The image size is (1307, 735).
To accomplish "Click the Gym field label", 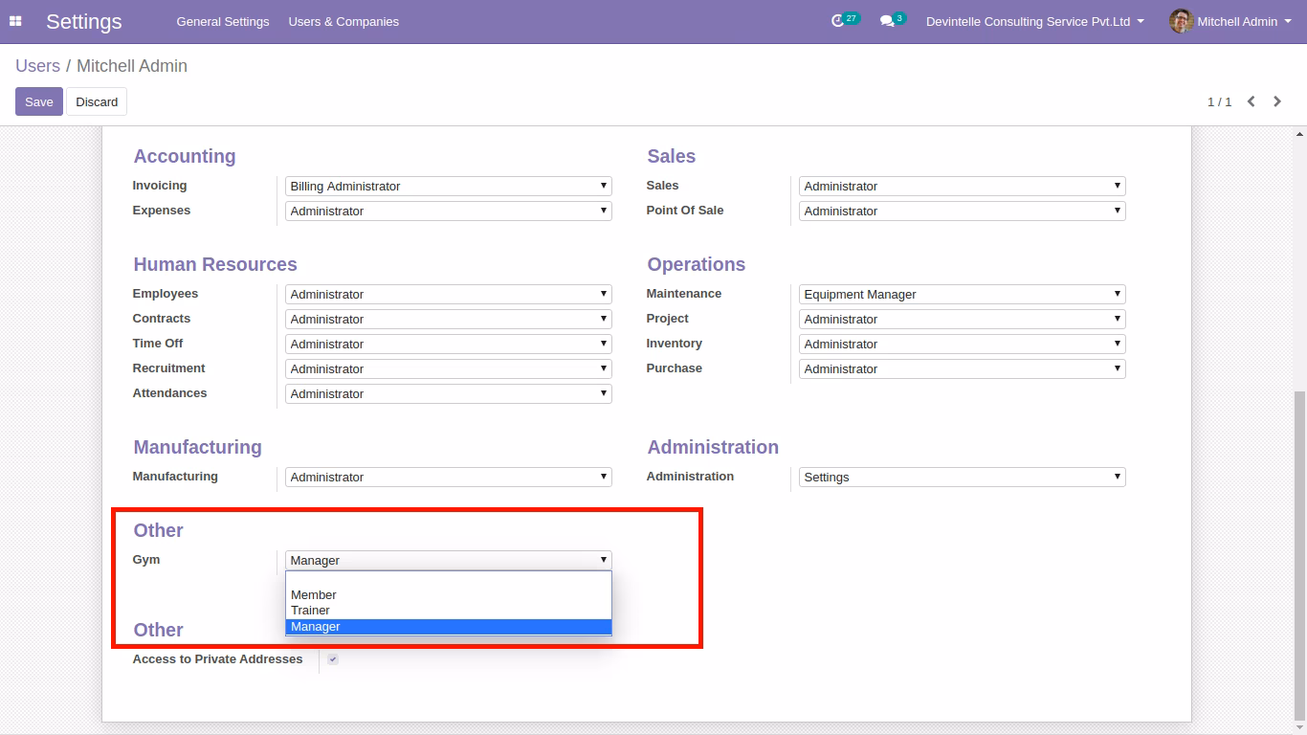I will tap(146, 560).
